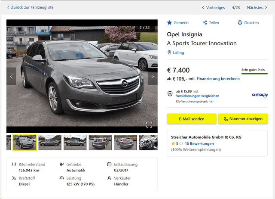Click the 'Diesel' Kraftstoff value
Screen dimensions: 275x199
pyautogui.click(x=24, y=184)
